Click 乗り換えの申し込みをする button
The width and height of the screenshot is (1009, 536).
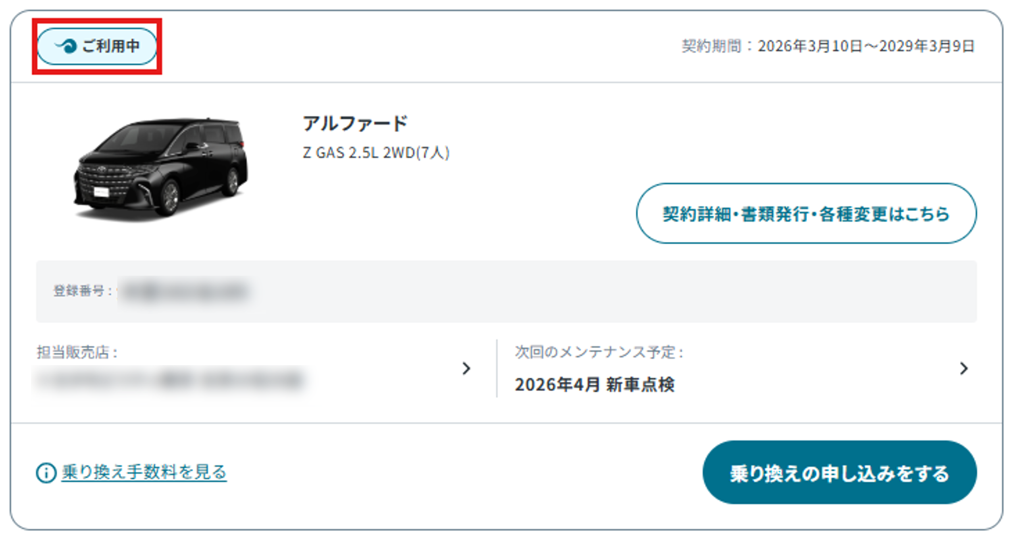click(839, 472)
